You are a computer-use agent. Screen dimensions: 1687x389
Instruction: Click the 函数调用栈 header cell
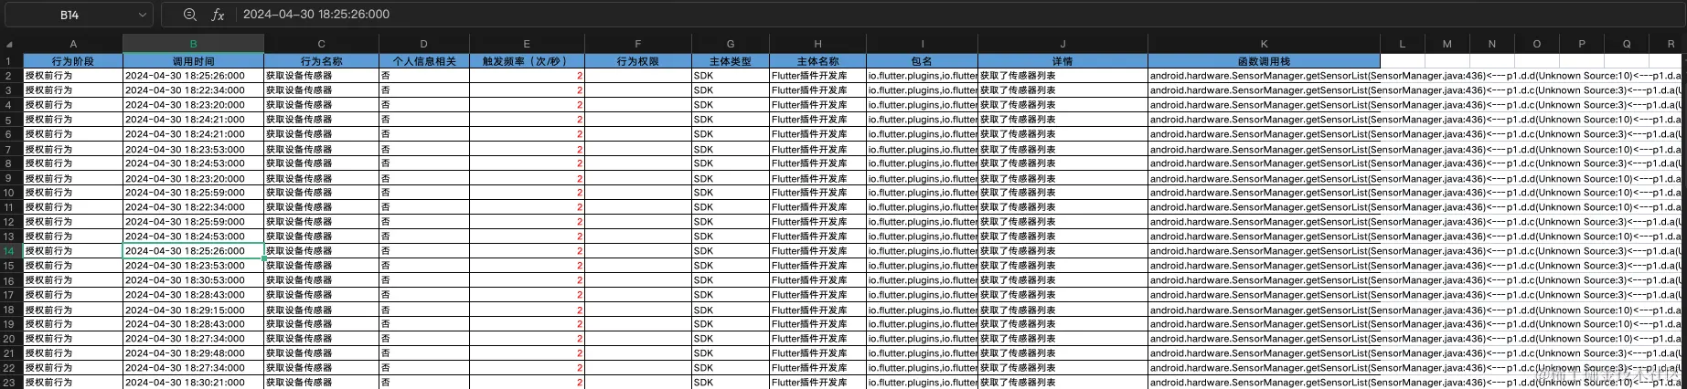pyautogui.click(x=1264, y=61)
